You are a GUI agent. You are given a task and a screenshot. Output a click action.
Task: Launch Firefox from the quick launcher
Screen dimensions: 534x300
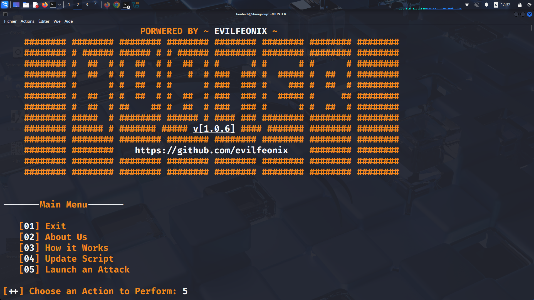tap(44, 5)
